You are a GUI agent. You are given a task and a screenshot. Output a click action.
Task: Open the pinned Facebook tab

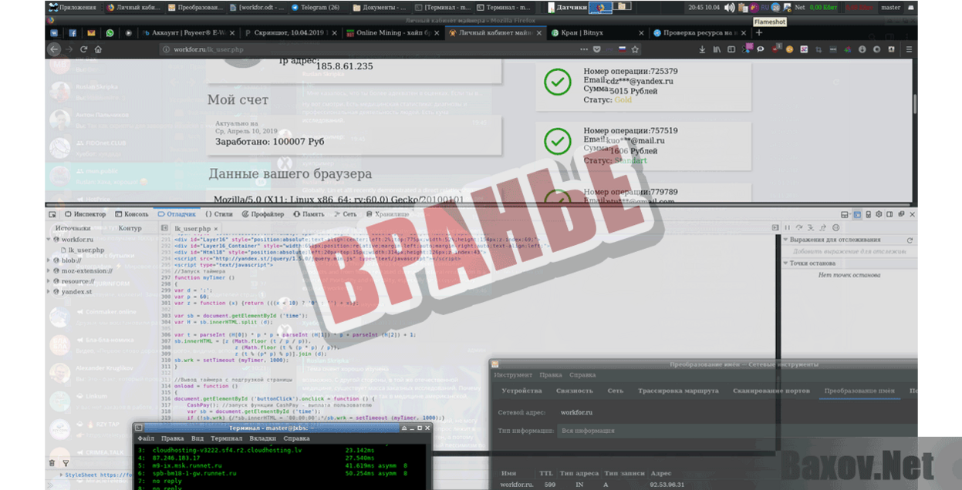click(73, 33)
